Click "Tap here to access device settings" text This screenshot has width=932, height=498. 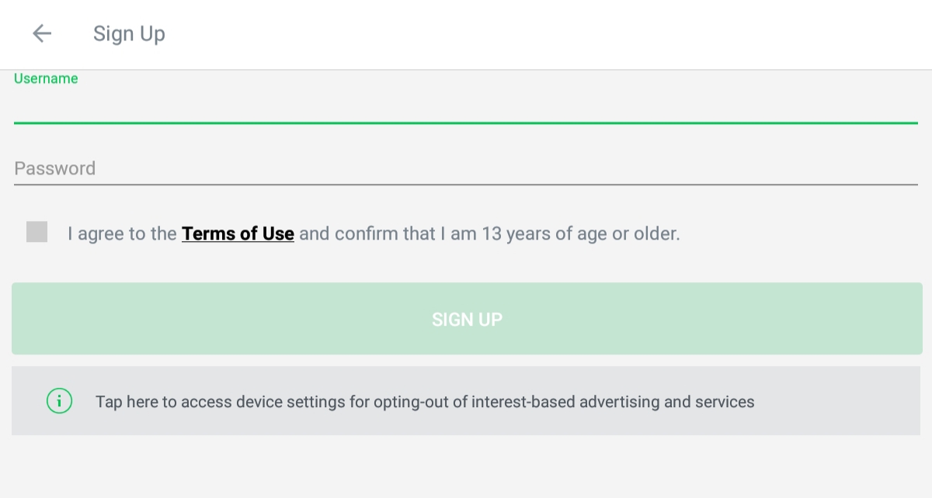tap(232, 402)
